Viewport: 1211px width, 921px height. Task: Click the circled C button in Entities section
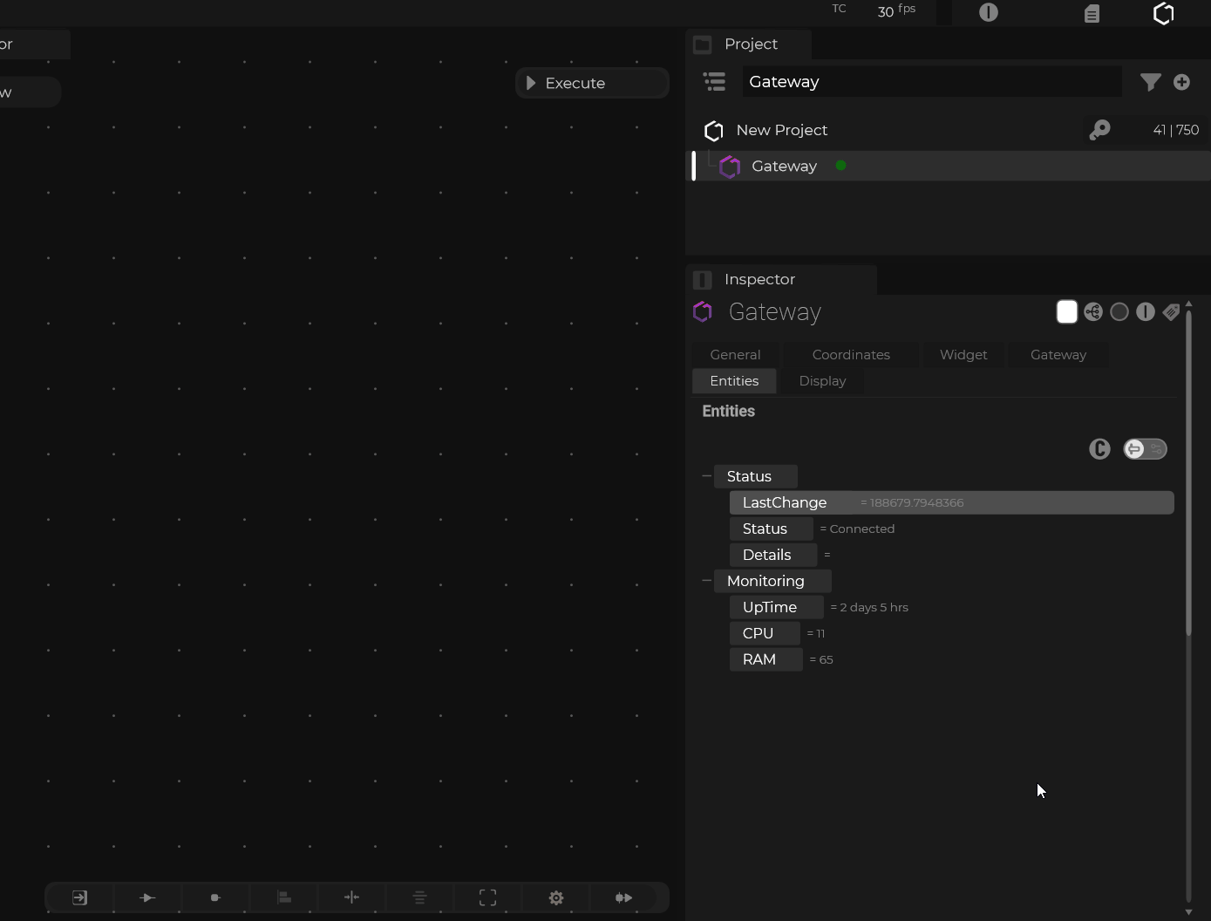(x=1099, y=449)
